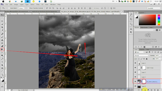Select the Brush tool
162x91 pixels.
point(2,37)
